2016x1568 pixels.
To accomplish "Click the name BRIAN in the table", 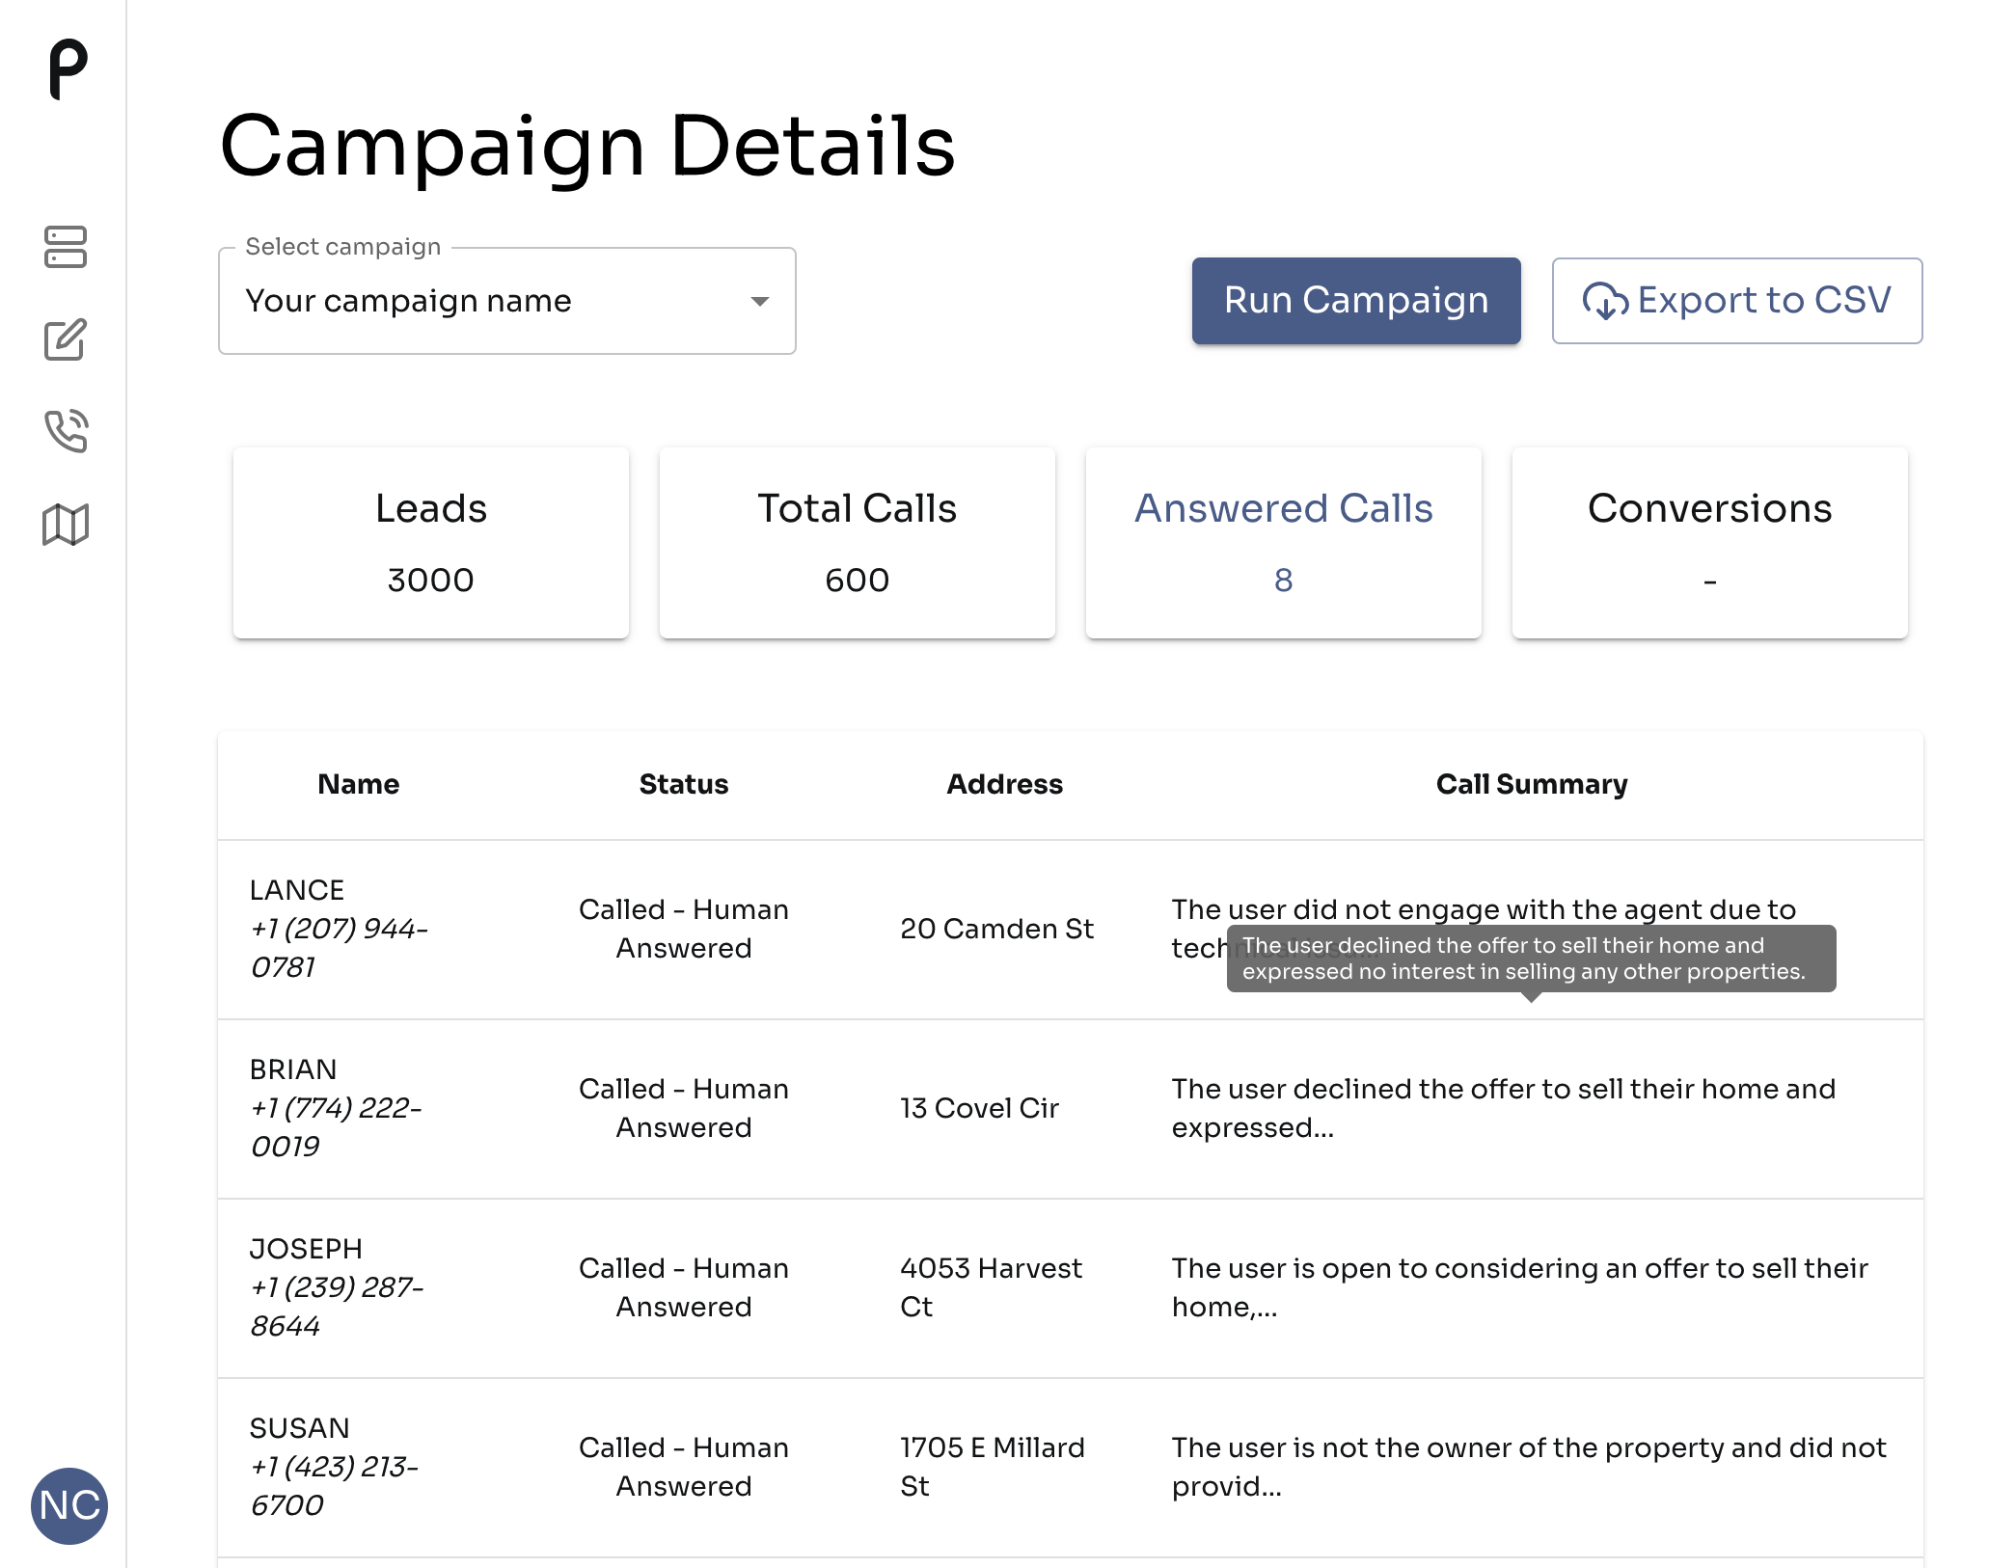I will pyautogui.click(x=293, y=1069).
